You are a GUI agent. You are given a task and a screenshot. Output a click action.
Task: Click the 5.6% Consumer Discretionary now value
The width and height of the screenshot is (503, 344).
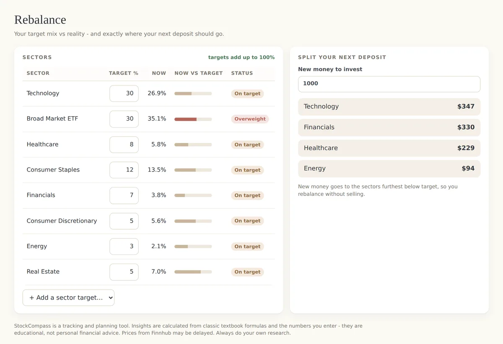pos(159,221)
